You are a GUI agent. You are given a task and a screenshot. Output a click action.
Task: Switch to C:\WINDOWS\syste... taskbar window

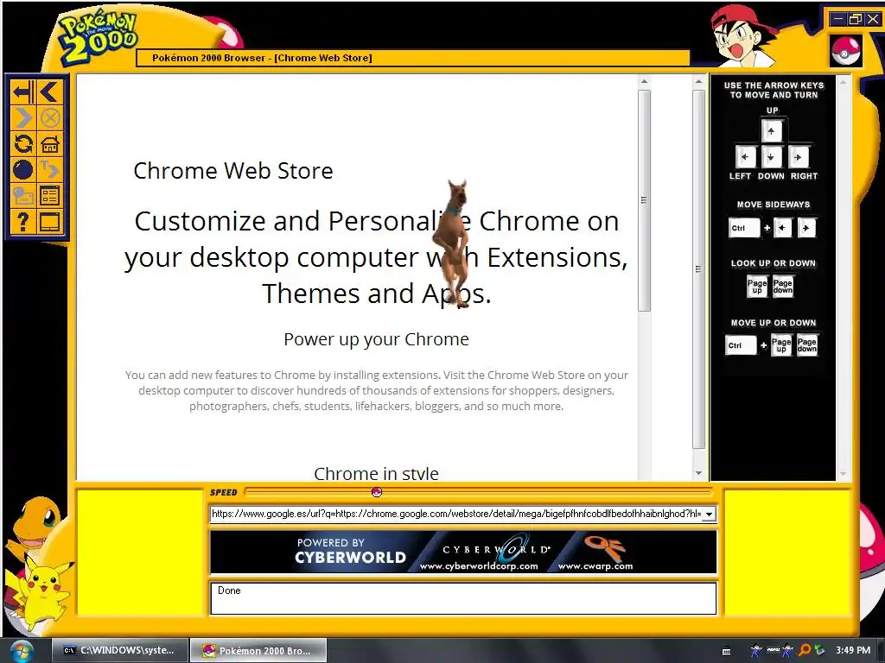click(119, 650)
